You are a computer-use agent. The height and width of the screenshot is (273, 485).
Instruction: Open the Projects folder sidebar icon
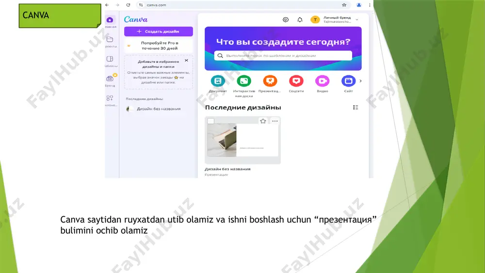[110, 39]
